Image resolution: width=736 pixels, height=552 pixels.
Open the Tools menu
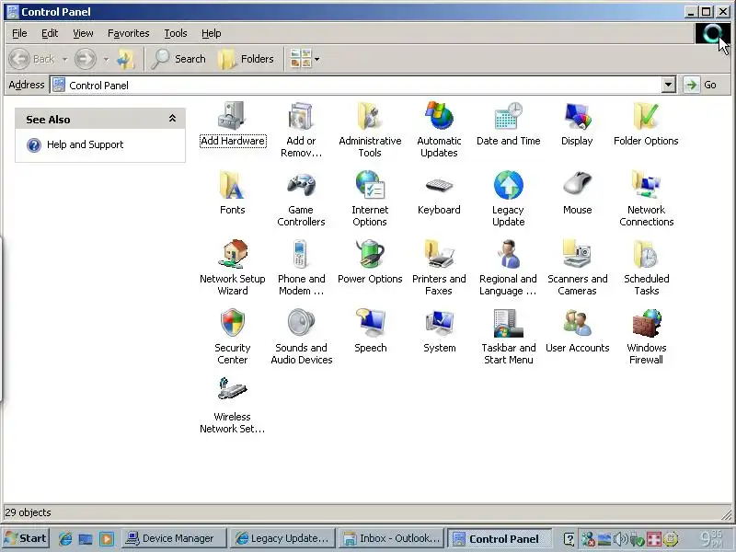pos(176,33)
